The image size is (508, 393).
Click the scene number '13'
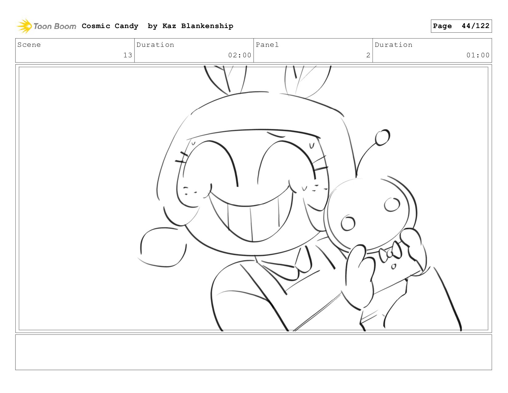click(x=128, y=55)
